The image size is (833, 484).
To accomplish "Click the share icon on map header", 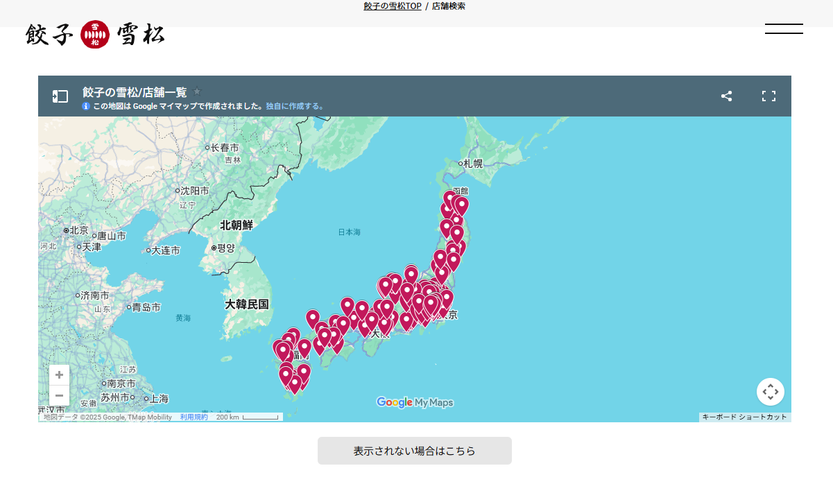I will point(726,96).
